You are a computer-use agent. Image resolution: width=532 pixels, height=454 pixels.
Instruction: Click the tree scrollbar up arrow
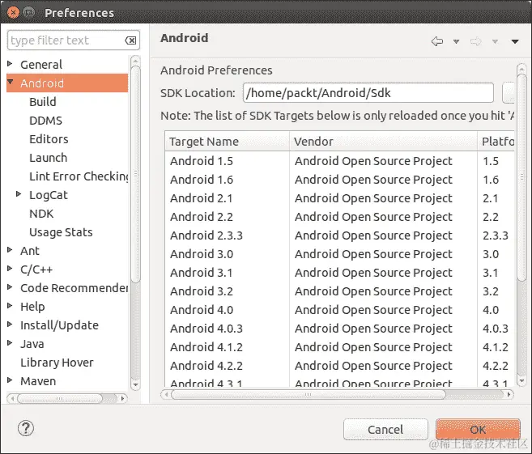tap(135, 61)
